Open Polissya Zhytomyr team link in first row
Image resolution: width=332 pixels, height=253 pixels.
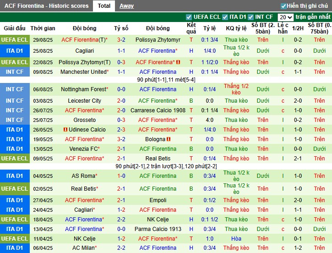pyautogui.click(x=158, y=40)
